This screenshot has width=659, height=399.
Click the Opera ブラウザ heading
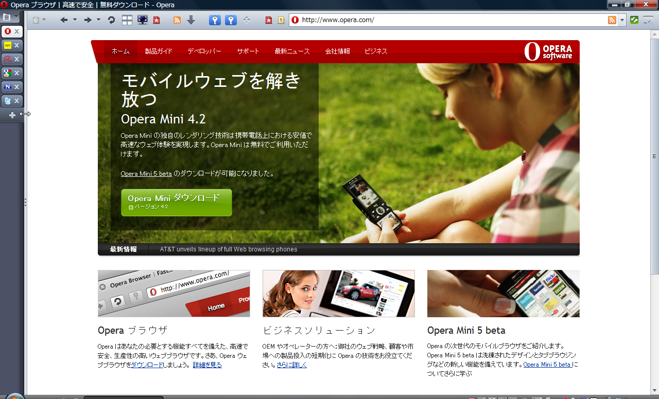coord(133,330)
